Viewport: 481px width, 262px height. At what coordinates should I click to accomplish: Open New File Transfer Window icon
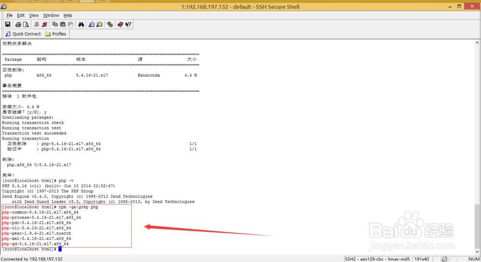(x=100, y=24)
